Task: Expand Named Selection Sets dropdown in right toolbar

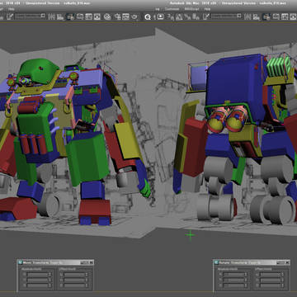Action: [225, 16]
